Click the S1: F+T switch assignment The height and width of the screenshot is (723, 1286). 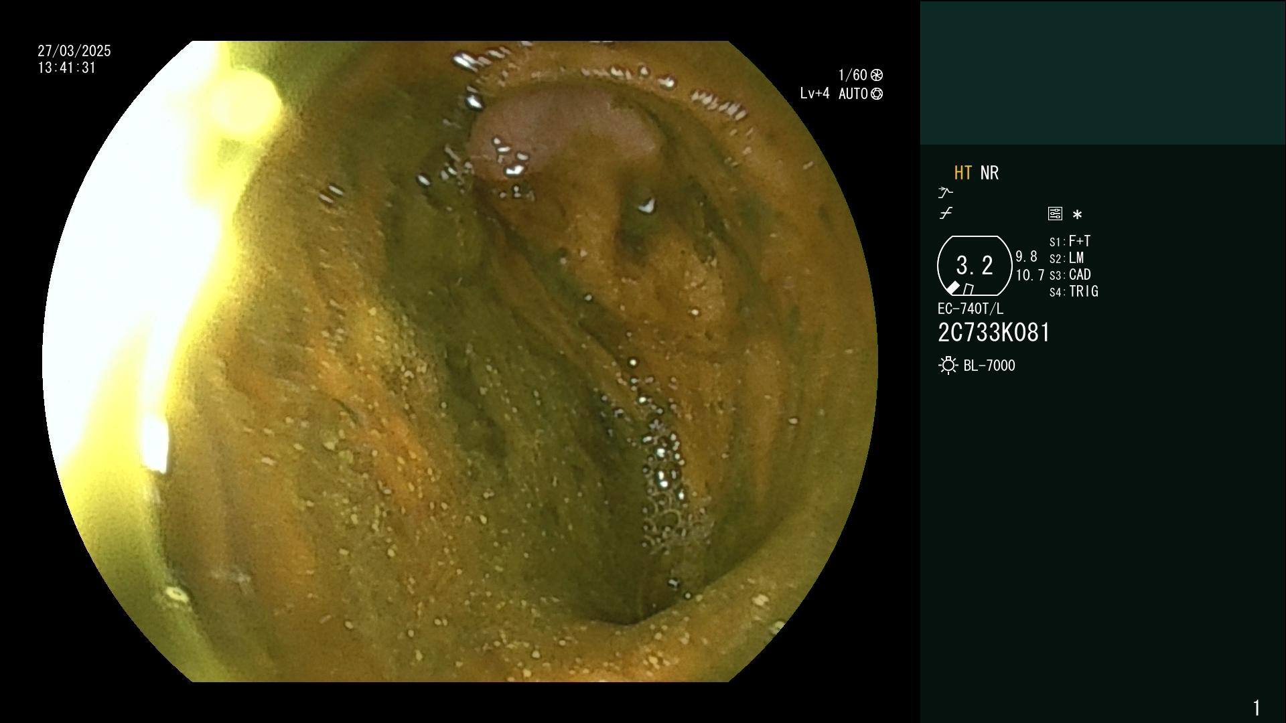point(1070,241)
